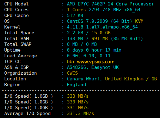Click the KVM virtualization text
160x118 pixels.
click(x=139, y=21)
